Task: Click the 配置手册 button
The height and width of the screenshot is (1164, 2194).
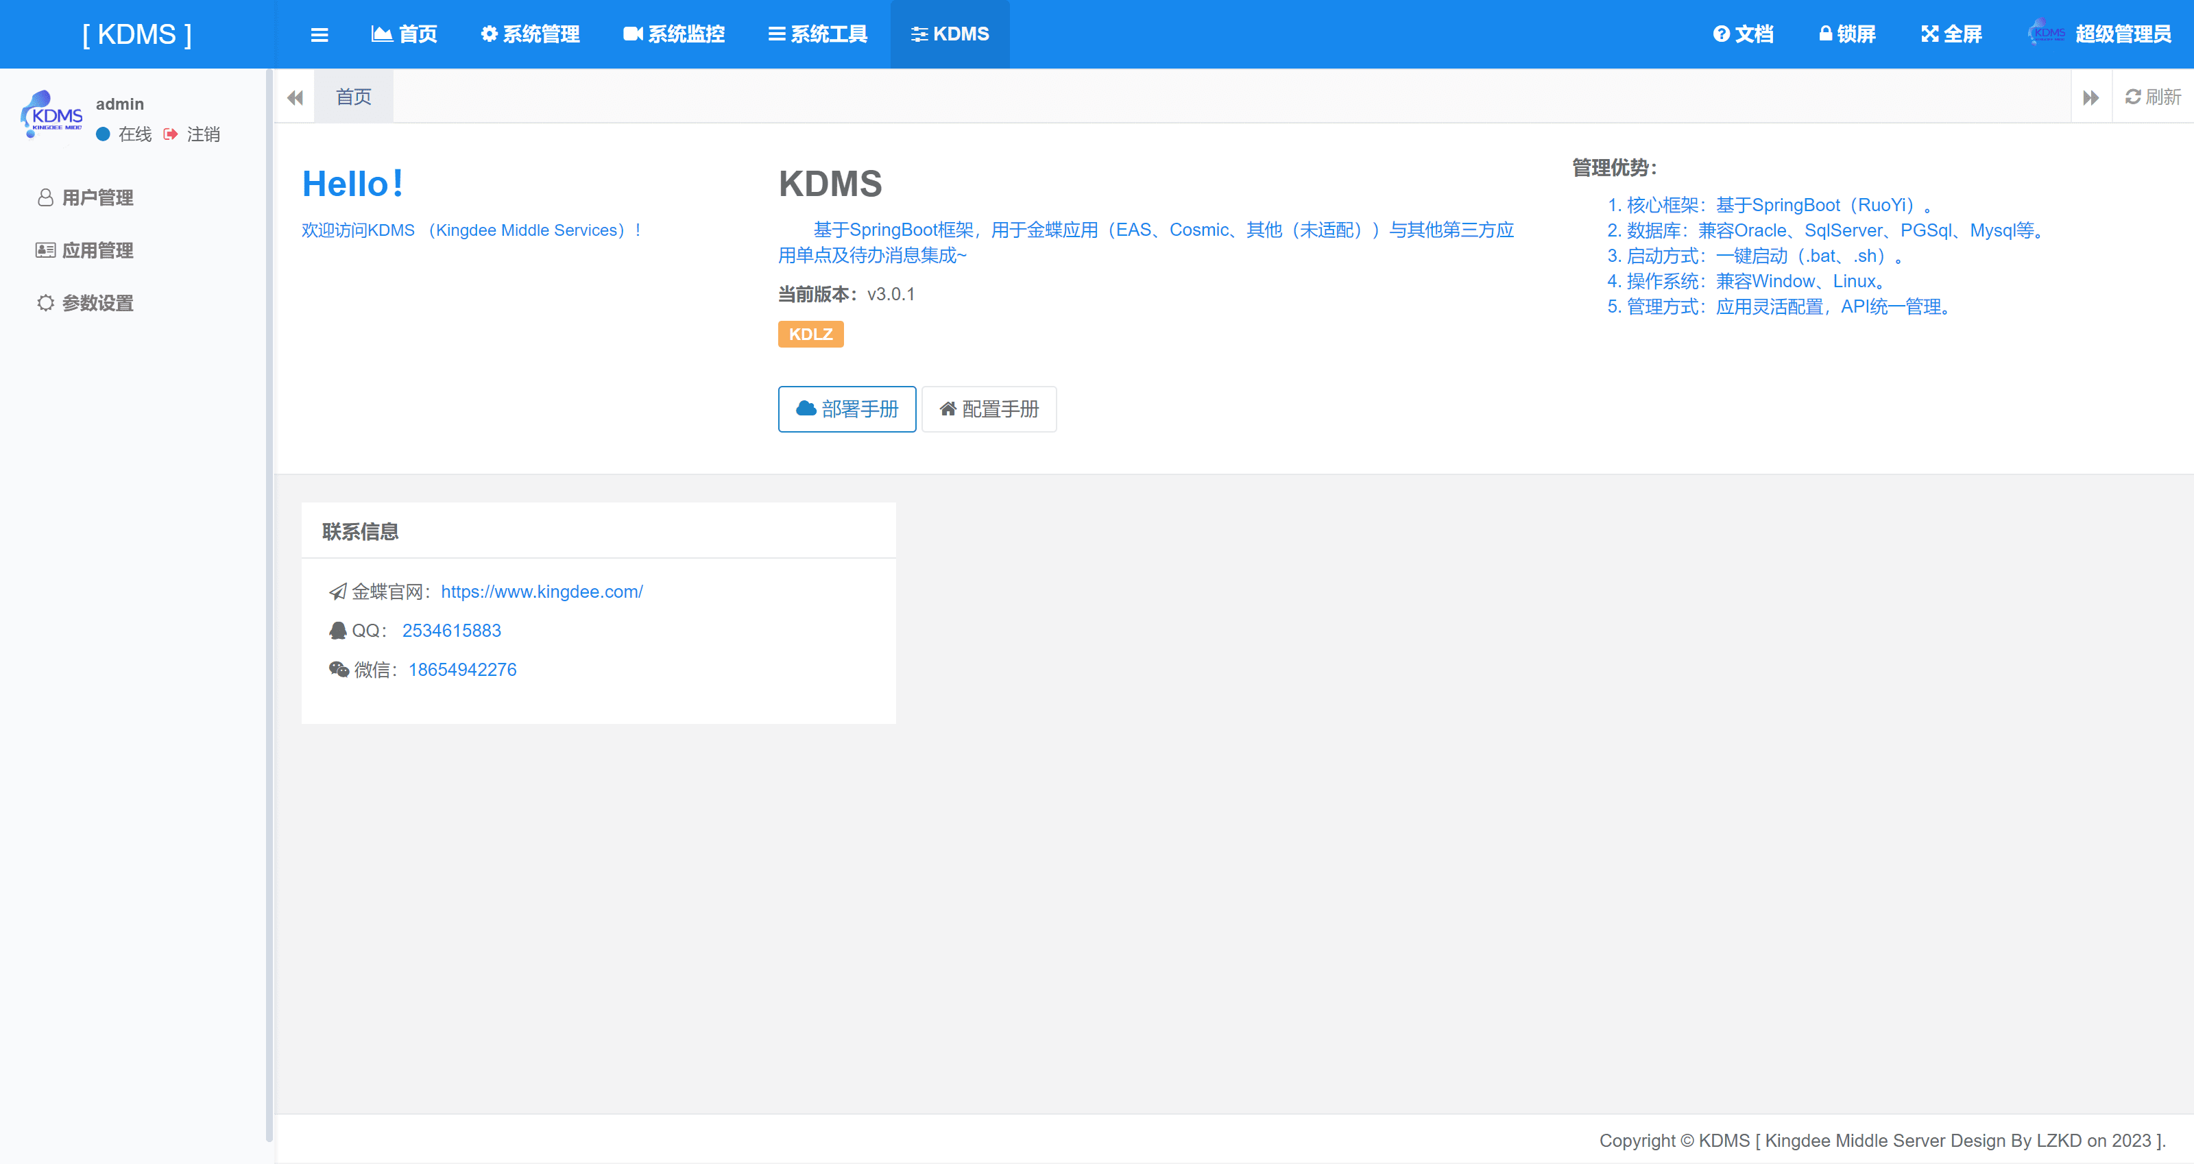Action: [989, 409]
